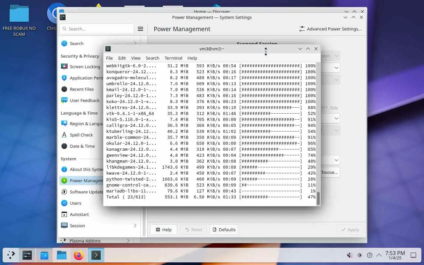This screenshot has height=265, width=424.
Task: Click the vtk-9.4.1-1-x86_64 download row
Action: (x=211, y=113)
